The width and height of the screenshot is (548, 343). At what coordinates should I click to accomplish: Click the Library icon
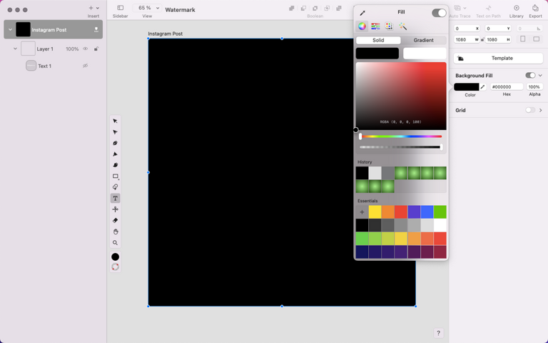pyautogui.click(x=516, y=8)
